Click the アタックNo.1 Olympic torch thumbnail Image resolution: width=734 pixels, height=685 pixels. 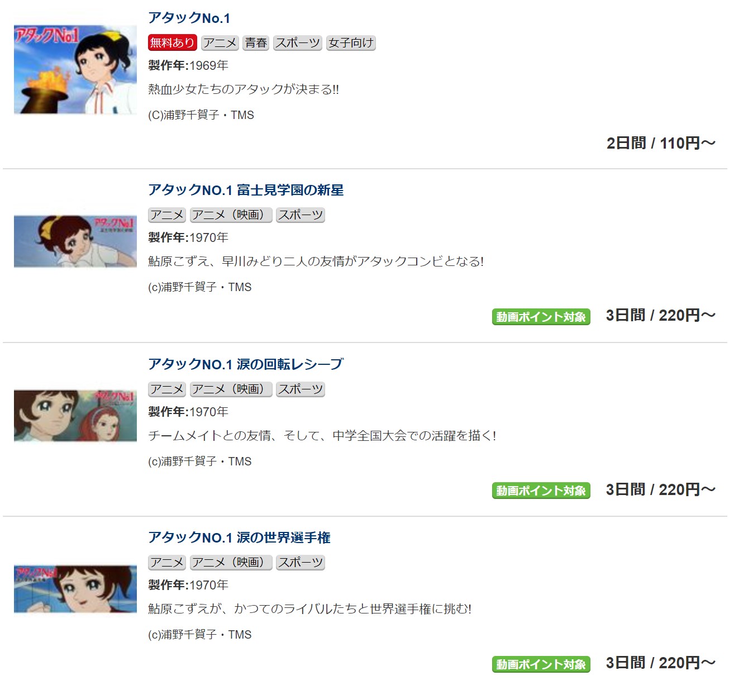[75, 69]
